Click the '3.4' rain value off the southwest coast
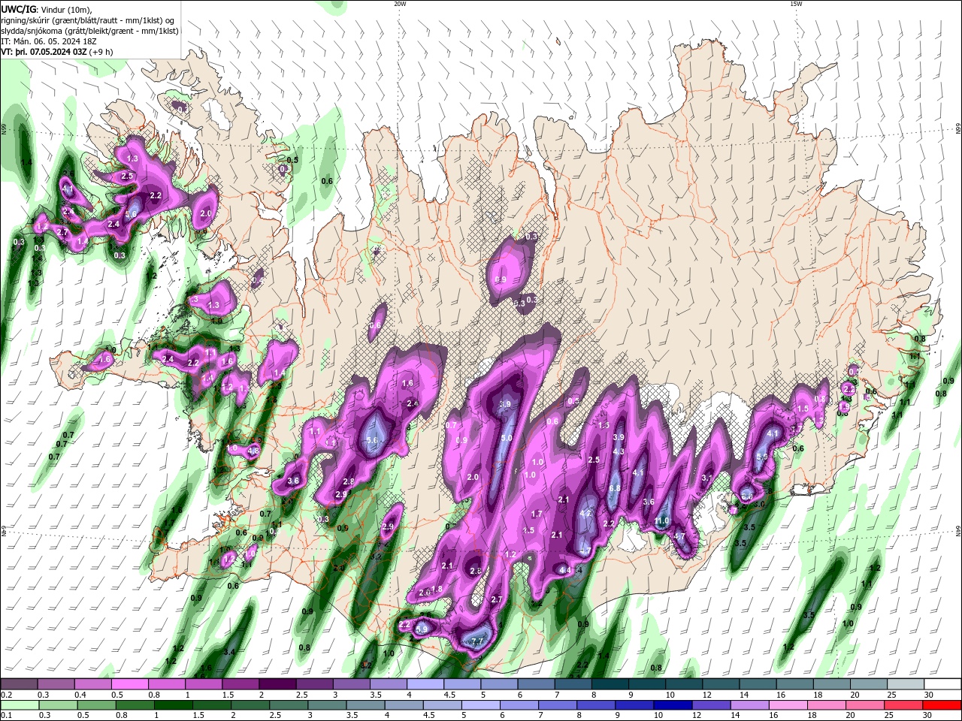 pos(230,651)
